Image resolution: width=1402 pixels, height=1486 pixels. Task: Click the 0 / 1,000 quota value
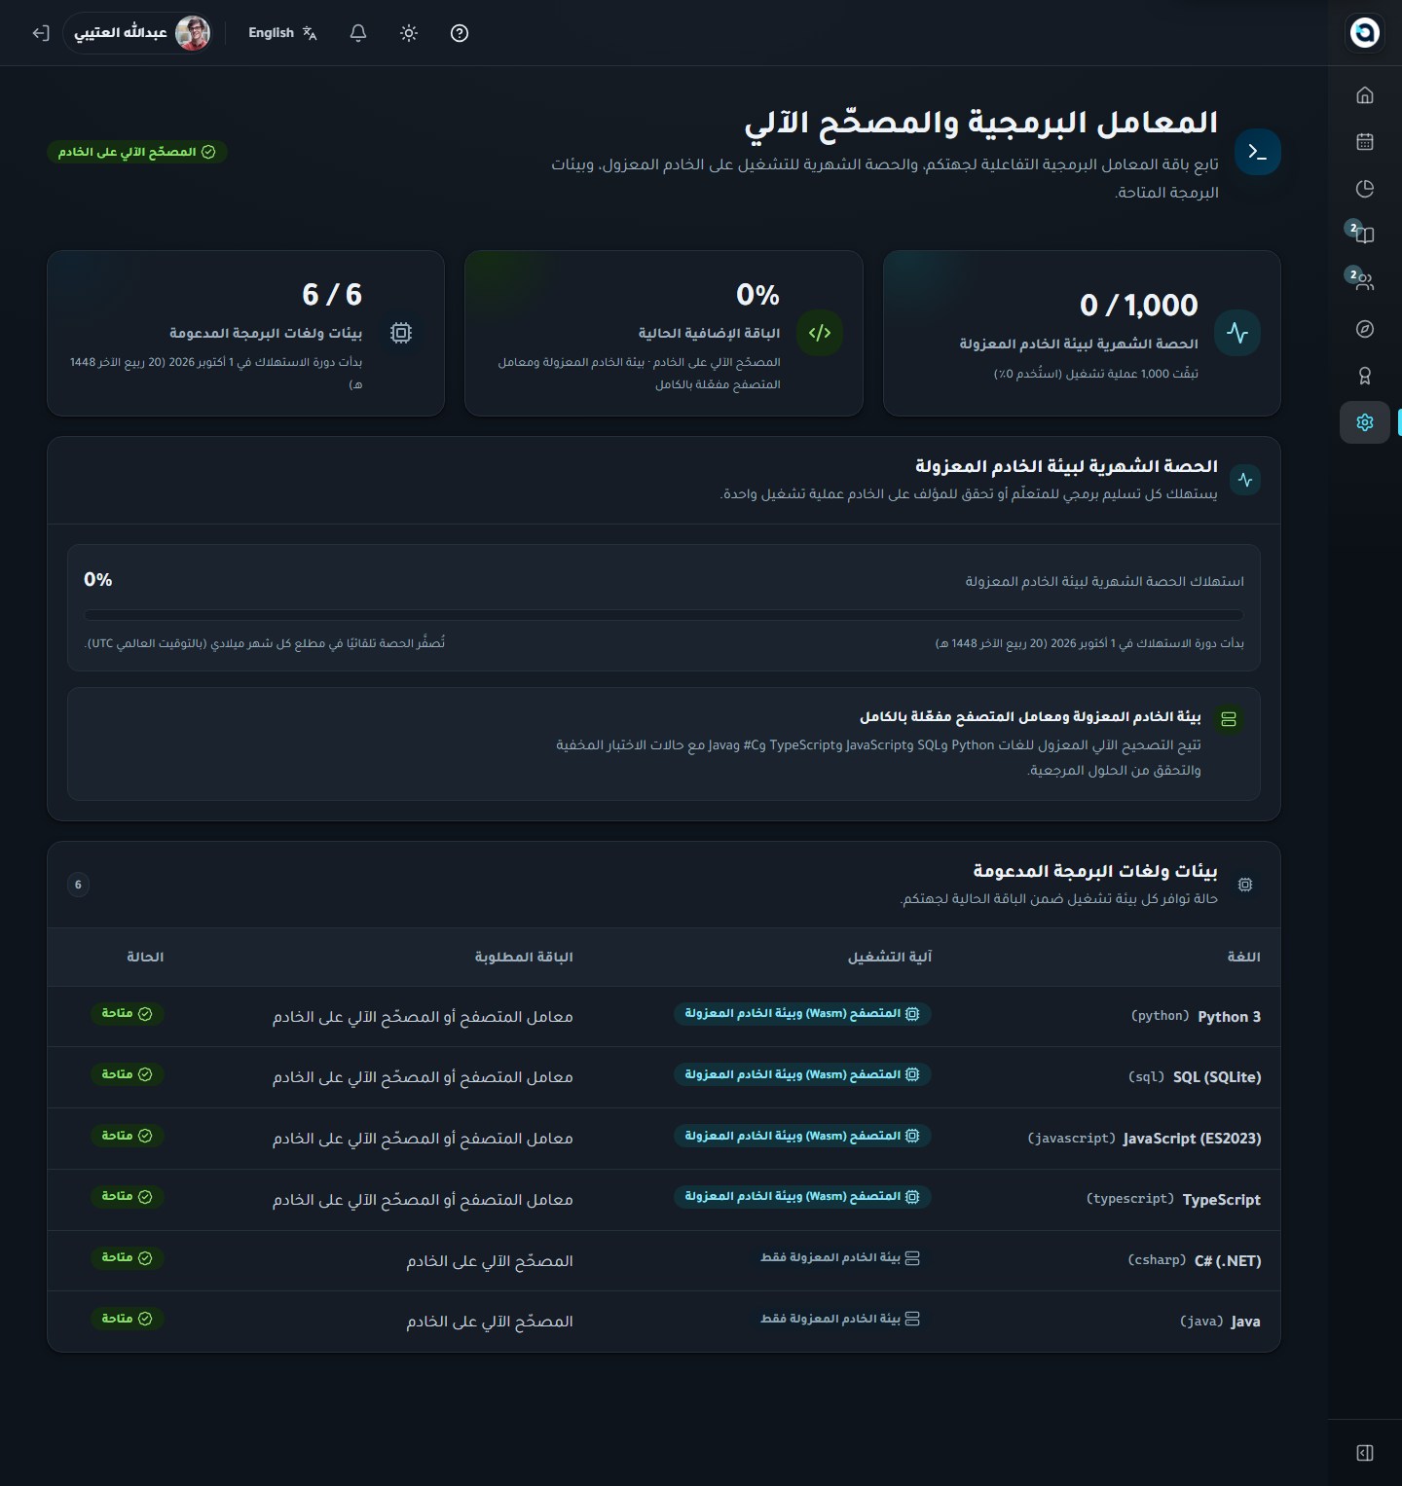pyautogui.click(x=1138, y=306)
